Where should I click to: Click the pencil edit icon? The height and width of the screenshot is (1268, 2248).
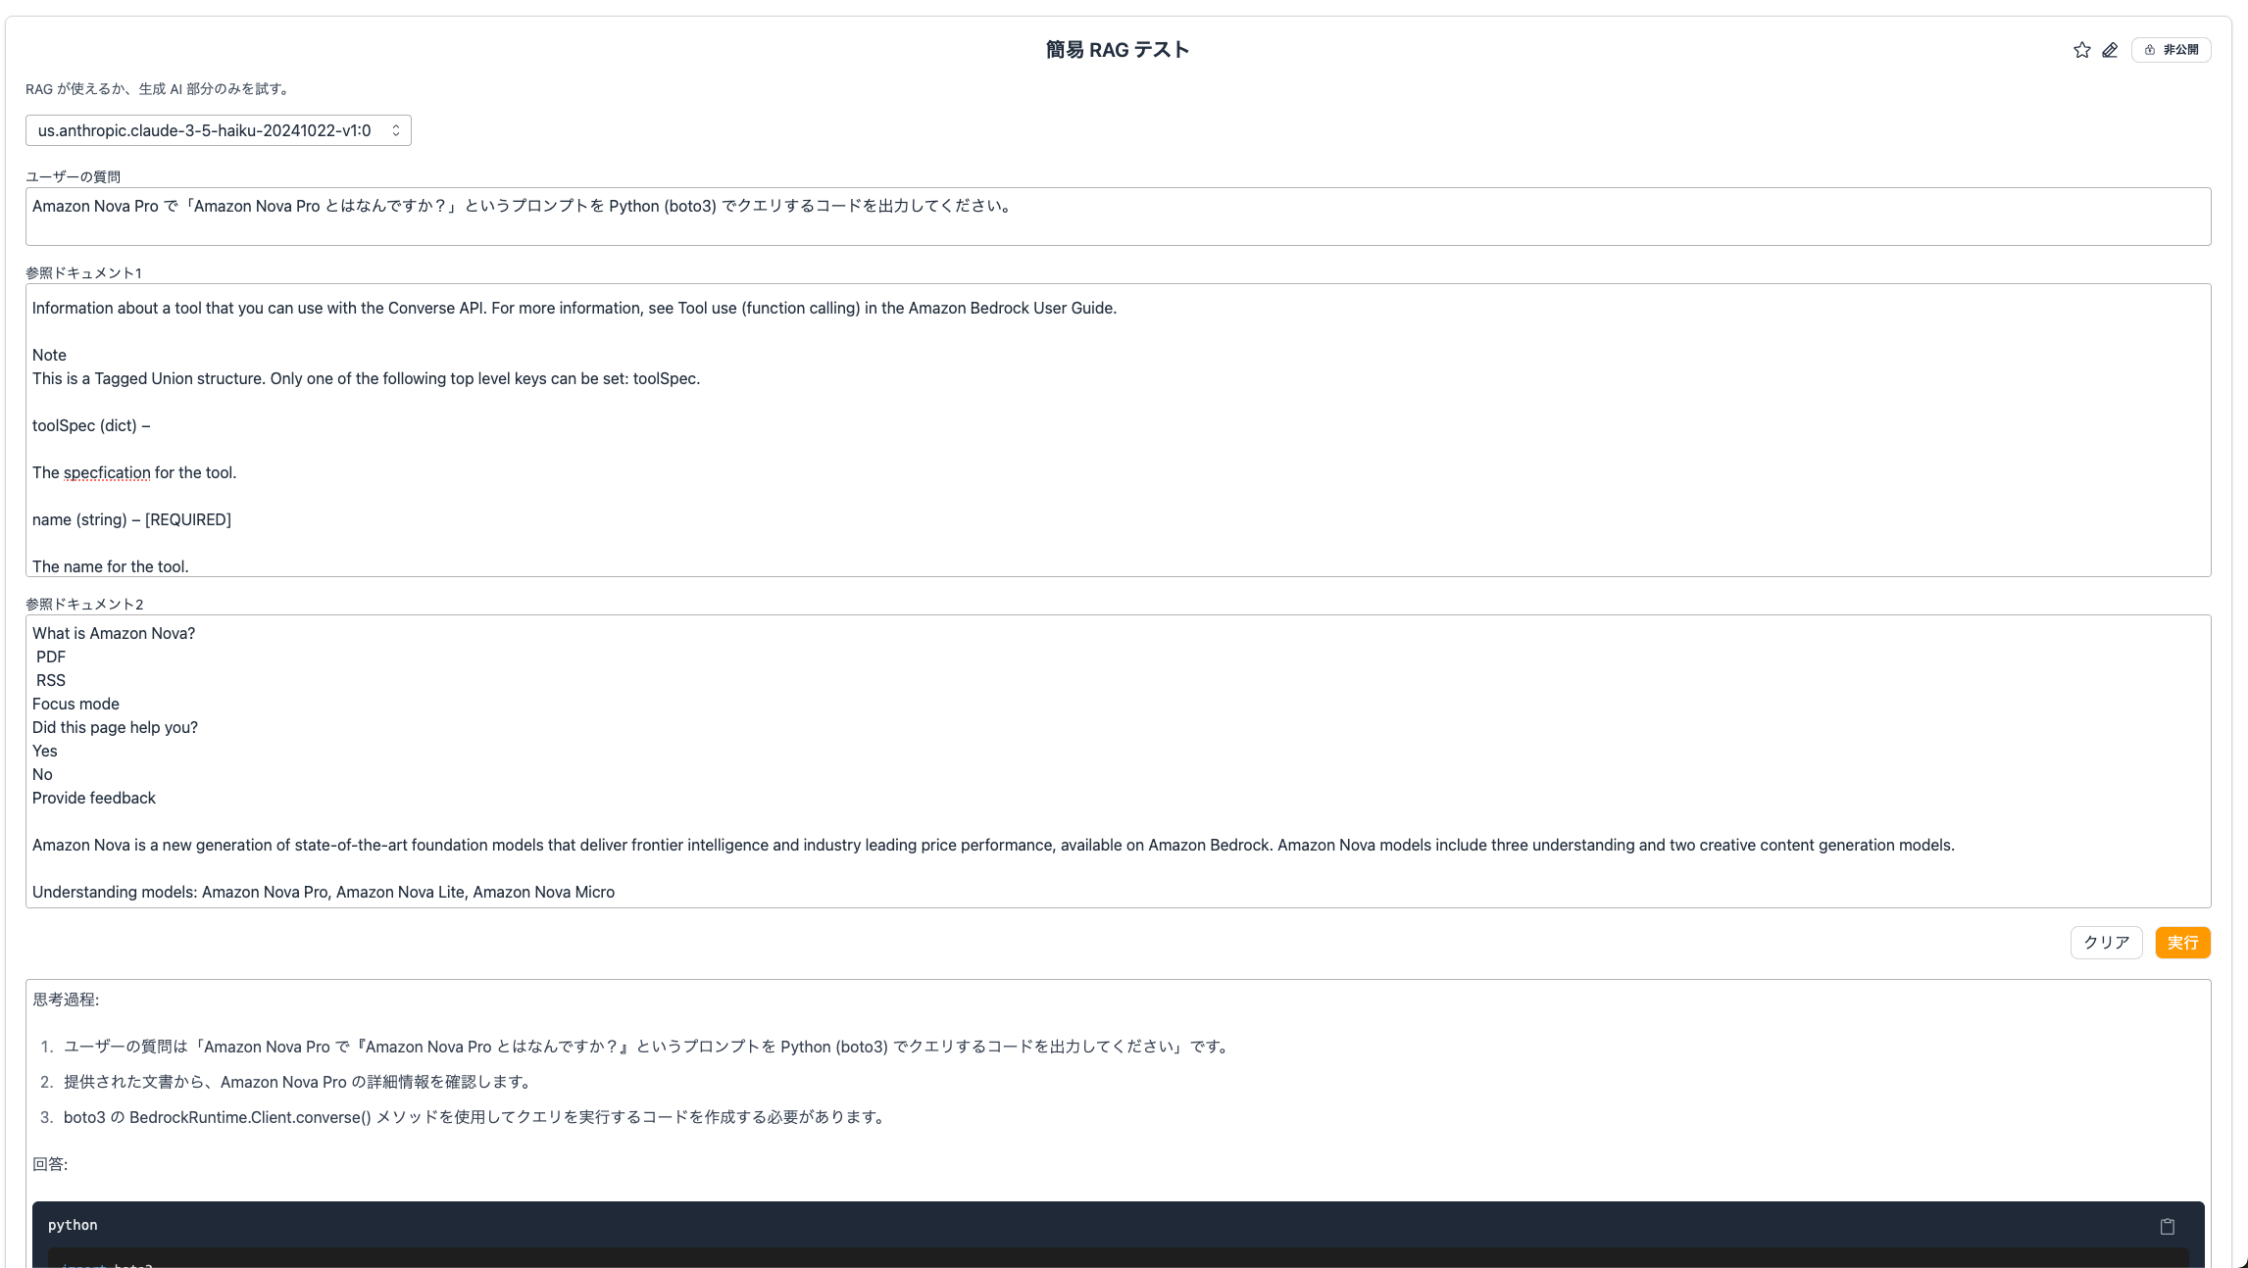(x=2110, y=50)
